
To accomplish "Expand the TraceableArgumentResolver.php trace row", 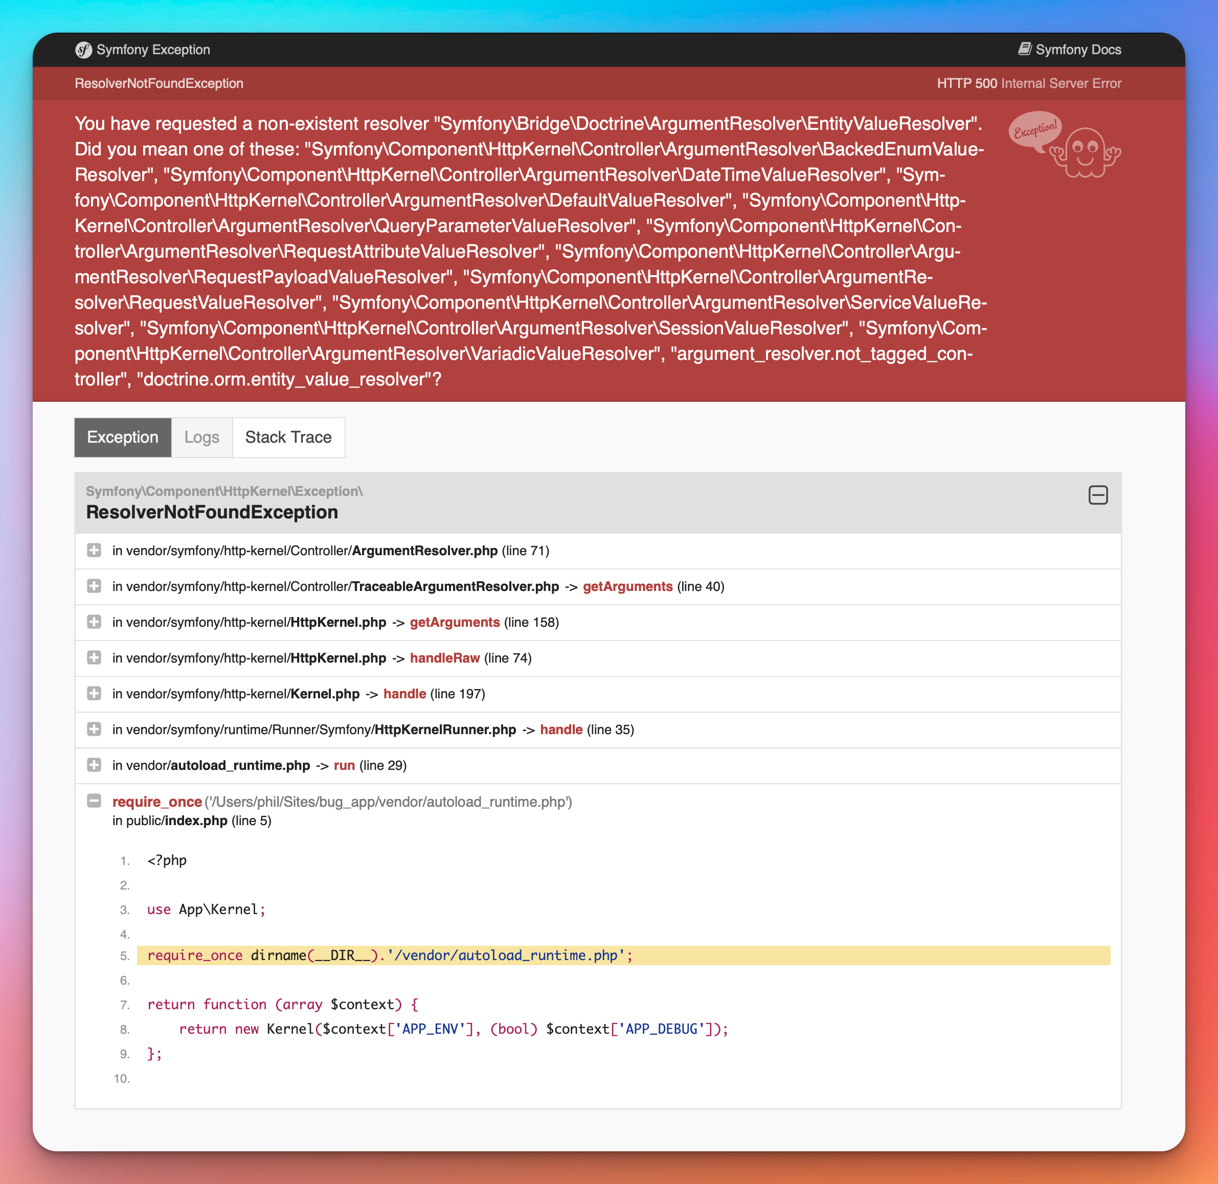I will [94, 586].
